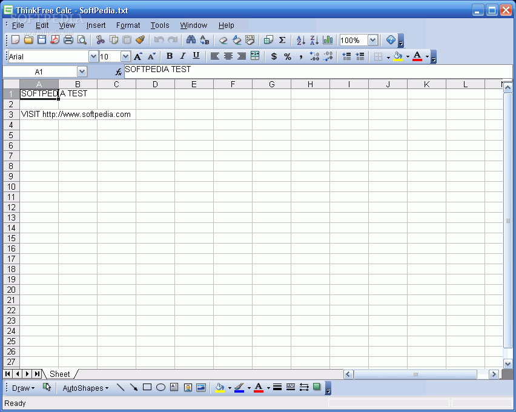516x412 pixels.
Task: Open Help with the question mark icon
Action: (391, 40)
